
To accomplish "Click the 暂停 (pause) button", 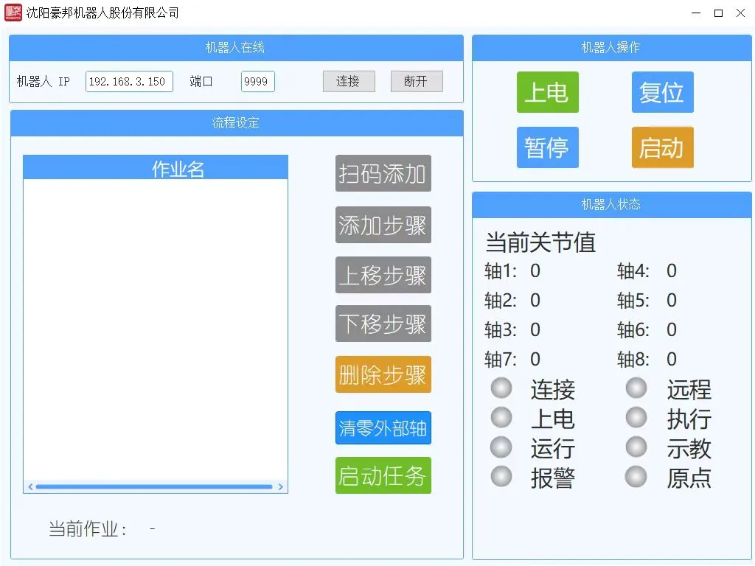I will click(547, 147).
